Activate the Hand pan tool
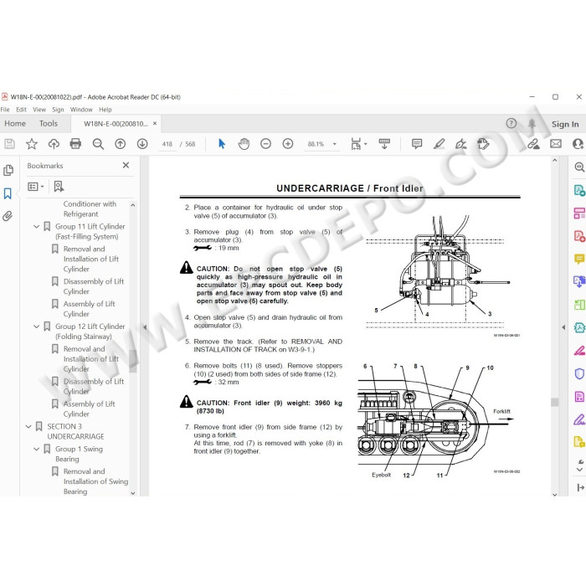This screenshot has width=586, height=586. [x=244, y=144]
